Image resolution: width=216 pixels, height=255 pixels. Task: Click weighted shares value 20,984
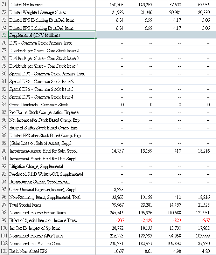[175, 12]
